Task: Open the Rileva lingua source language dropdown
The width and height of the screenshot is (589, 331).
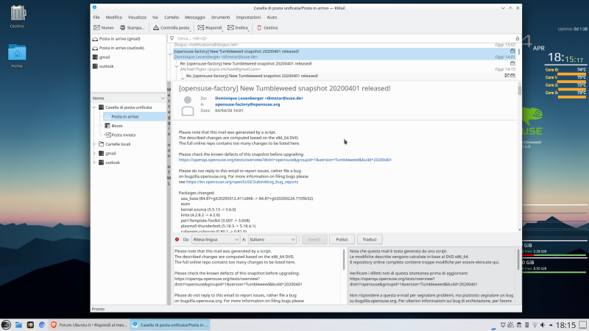Action: click(216, 240)
